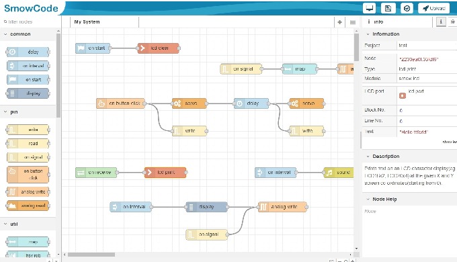This screenshot has height=262, width=457.
Task: Switch to My System flow tab
Action: [104, 22]
